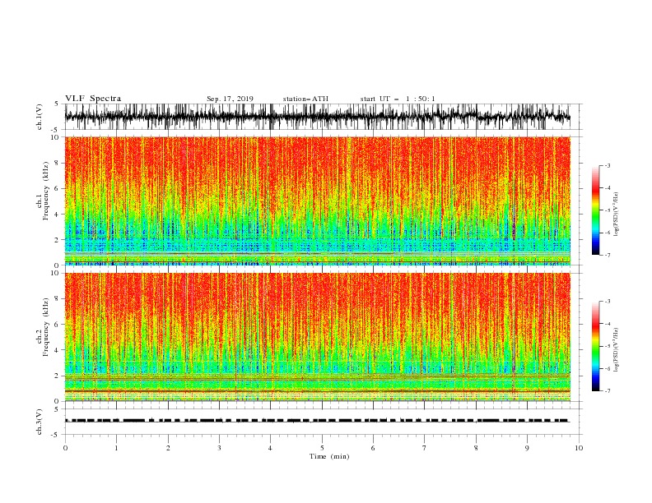Viewport: 652px width, 503px height.
Task: Click the time axis tick label "7"
Action: click(425, 448)
